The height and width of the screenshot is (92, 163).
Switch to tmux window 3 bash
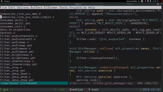93,89
